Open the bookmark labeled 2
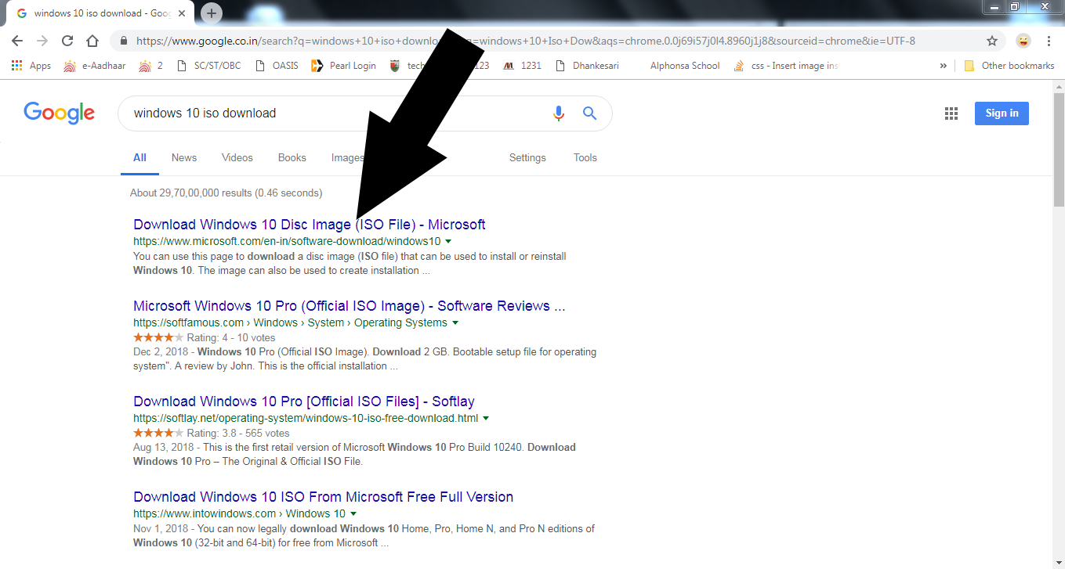Viewport: 1065px width, 569px height. 150,66
